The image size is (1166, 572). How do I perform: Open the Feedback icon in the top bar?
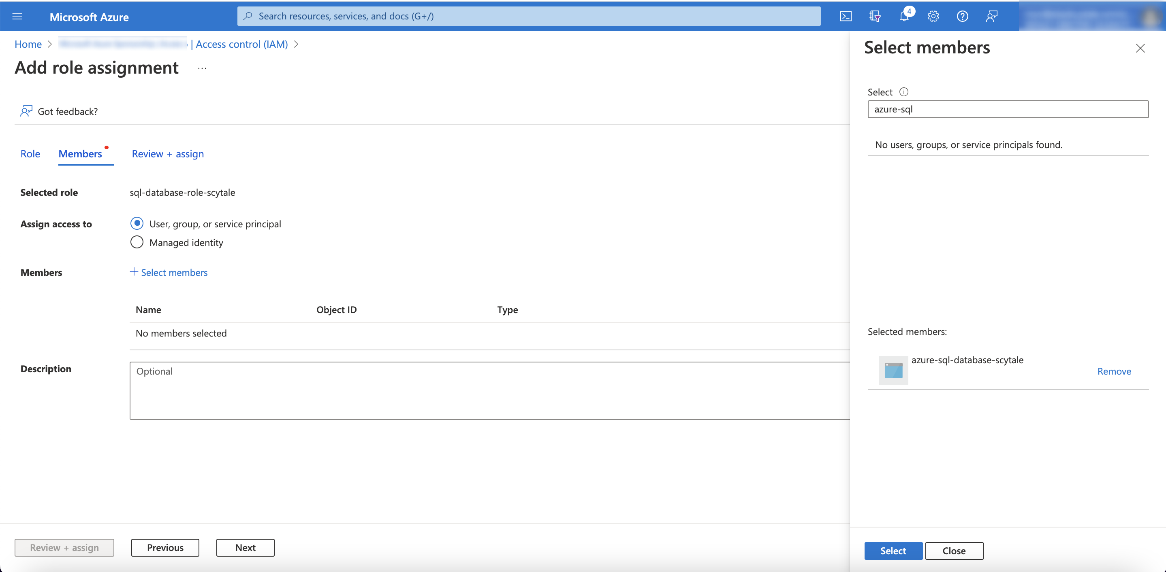point(991,17)
